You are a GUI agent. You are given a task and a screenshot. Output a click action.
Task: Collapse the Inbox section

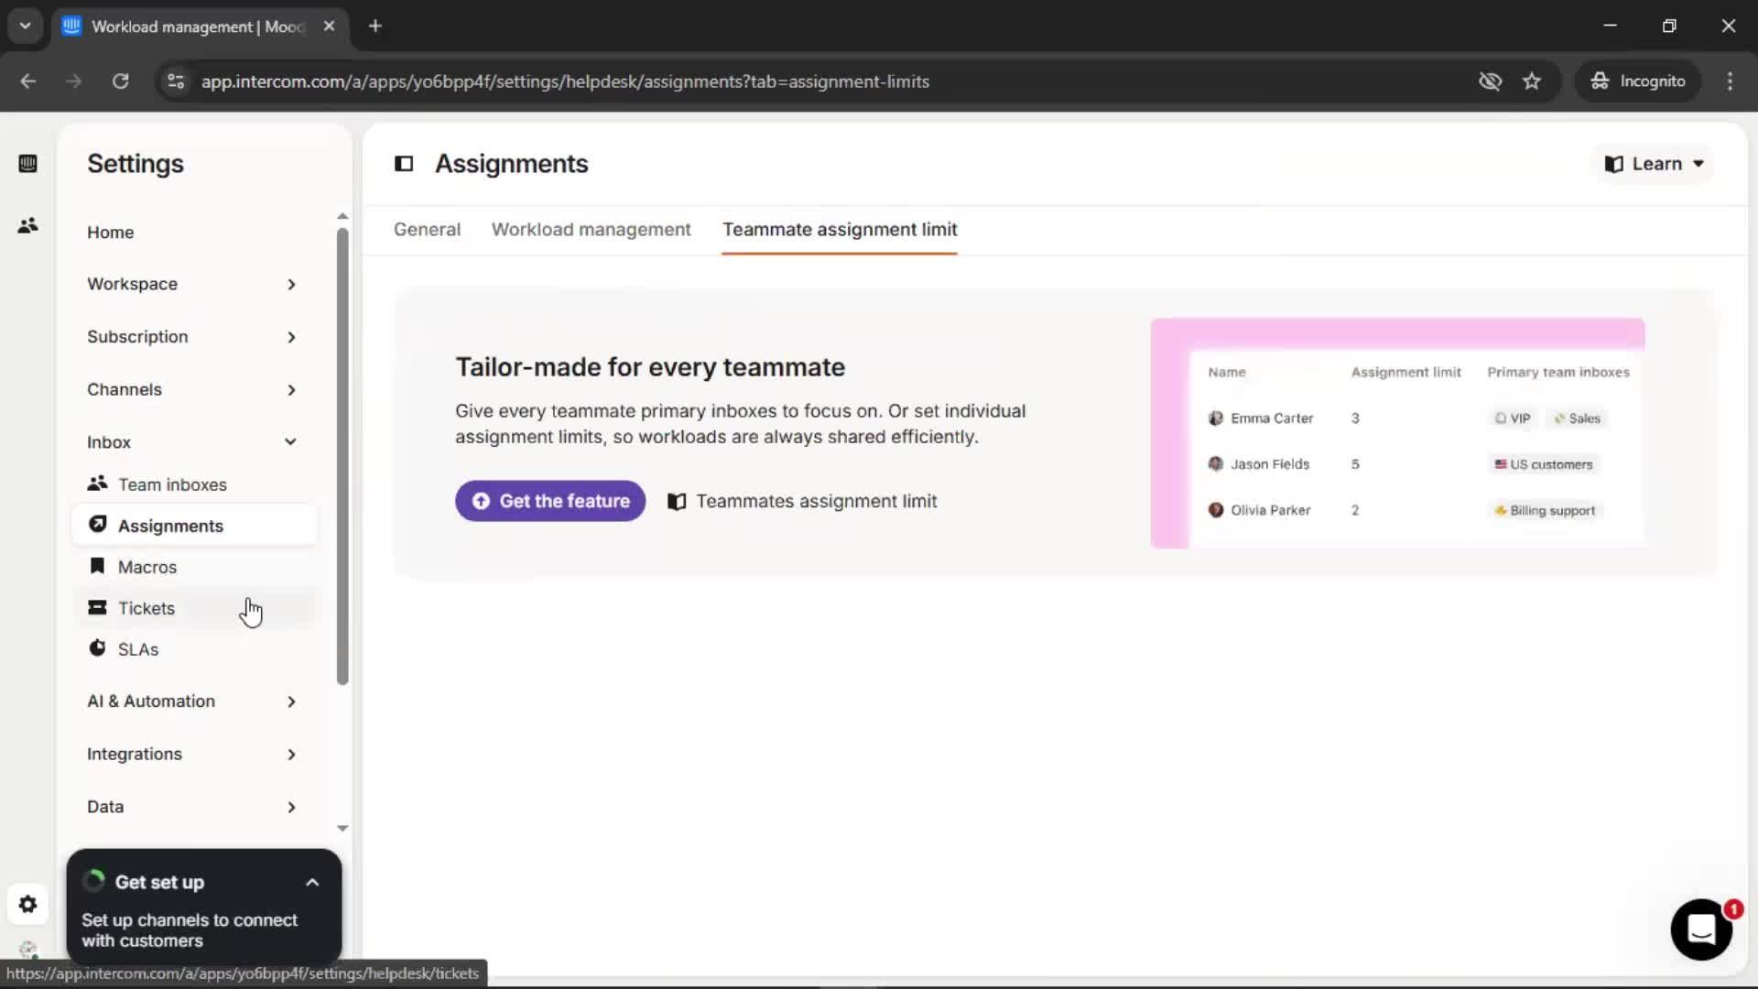(192, 442)
